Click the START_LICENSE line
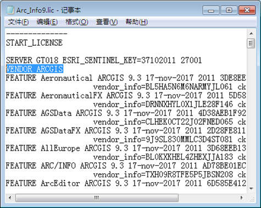 click(34, 43)
